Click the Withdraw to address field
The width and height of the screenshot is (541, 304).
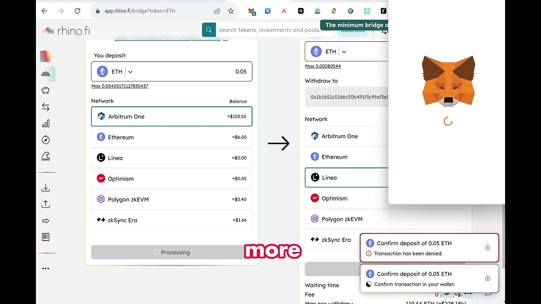[347, 97]
